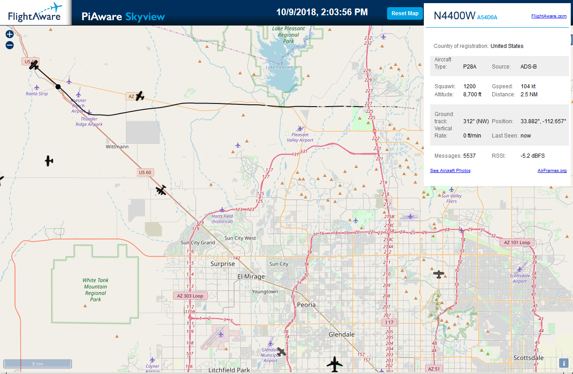Click the Harts Field (historical) marker
Image resolution: width=573 pixels, height=374 pixels.
[222, 210]
